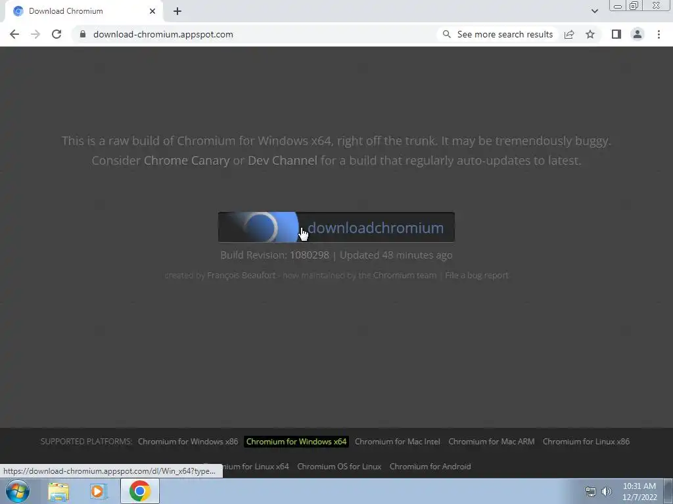Open the Chrome three-dot menu
Screen dimensions: 673x504
point(659,34)
